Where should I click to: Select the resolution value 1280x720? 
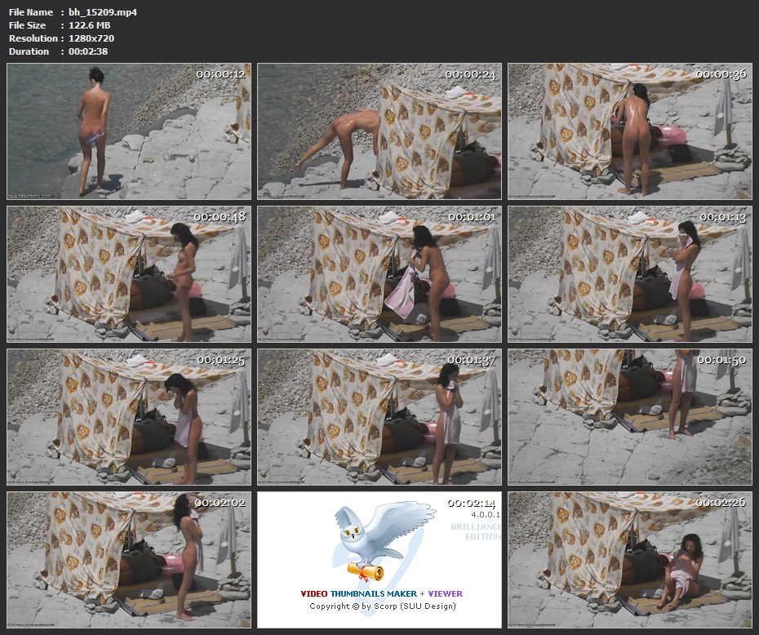tap(91, 38)
